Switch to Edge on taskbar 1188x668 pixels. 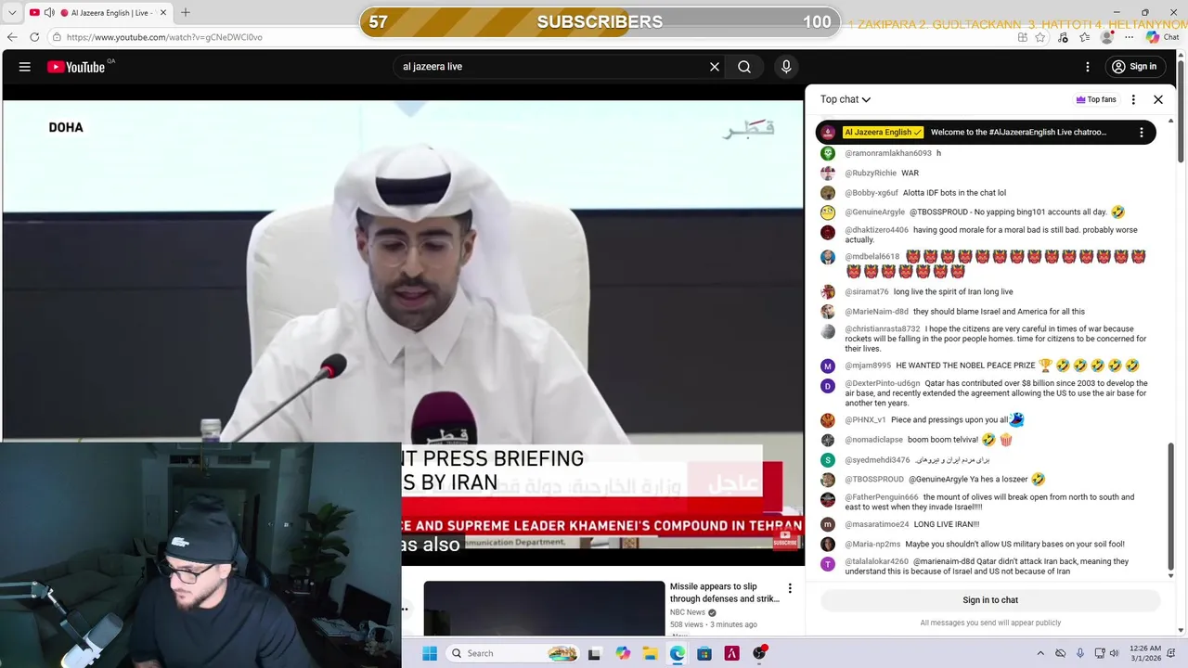[678, 653]
